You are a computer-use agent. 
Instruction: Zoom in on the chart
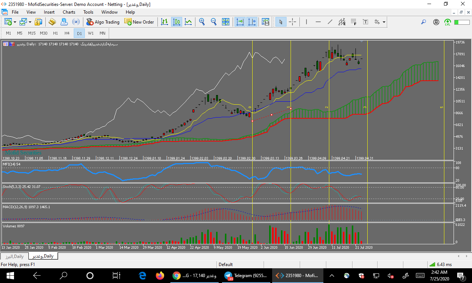[x=202, y=22]
